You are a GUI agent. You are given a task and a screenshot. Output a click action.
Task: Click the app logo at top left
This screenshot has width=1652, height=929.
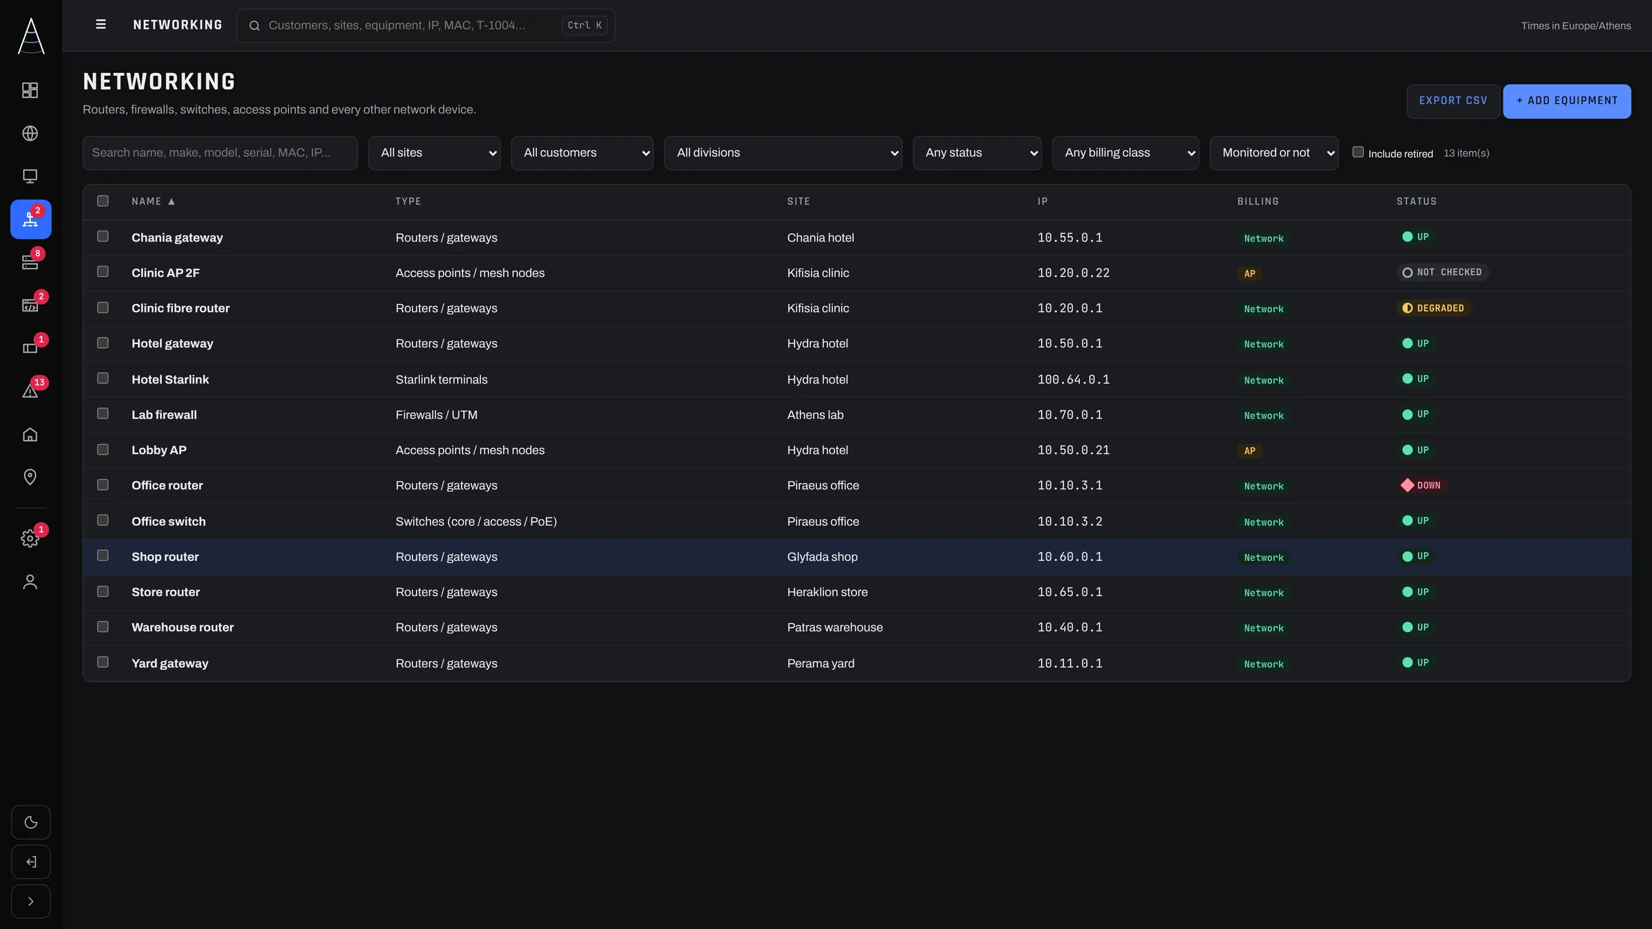(31, 36)
